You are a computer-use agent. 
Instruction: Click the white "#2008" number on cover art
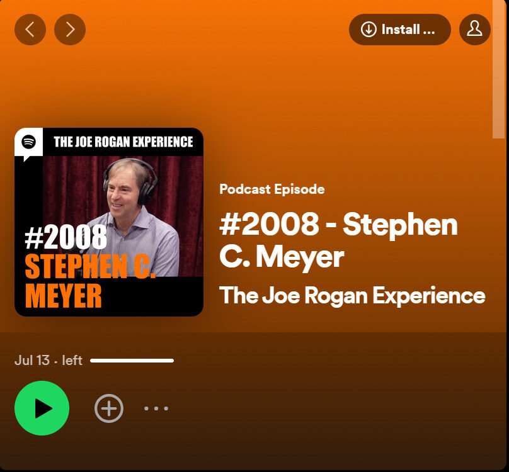click(66, 238)
